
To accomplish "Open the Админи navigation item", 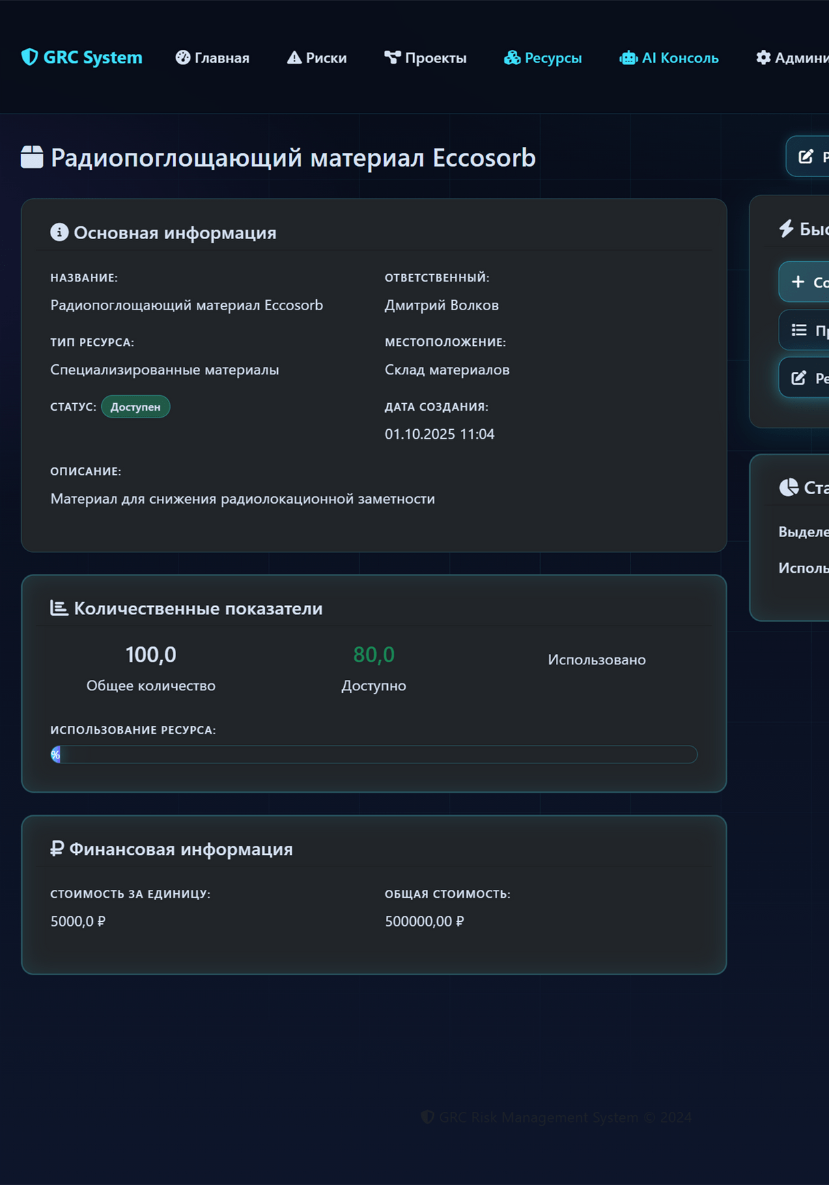I will tap(792, 57).
